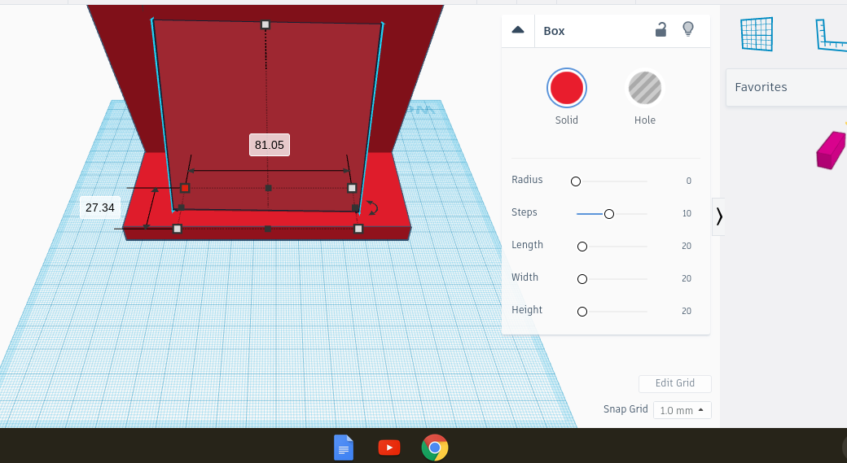
Task: Click the top white height handle
Action: coord(266,24)
